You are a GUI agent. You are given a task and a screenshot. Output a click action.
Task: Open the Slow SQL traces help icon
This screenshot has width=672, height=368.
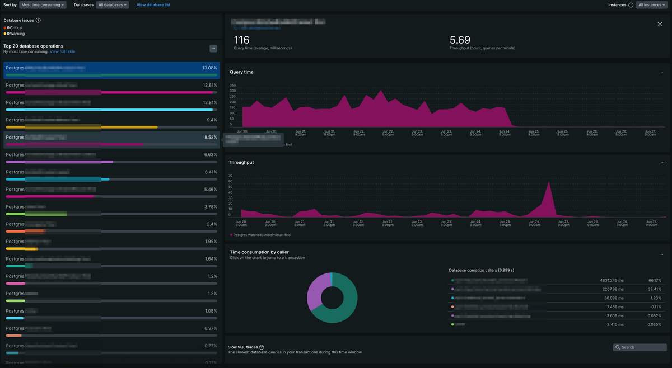point(262,347)
